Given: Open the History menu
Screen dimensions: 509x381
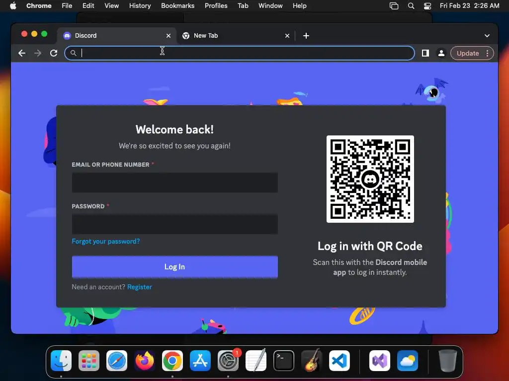Looking at the screenshot, I should coord(140,6).
